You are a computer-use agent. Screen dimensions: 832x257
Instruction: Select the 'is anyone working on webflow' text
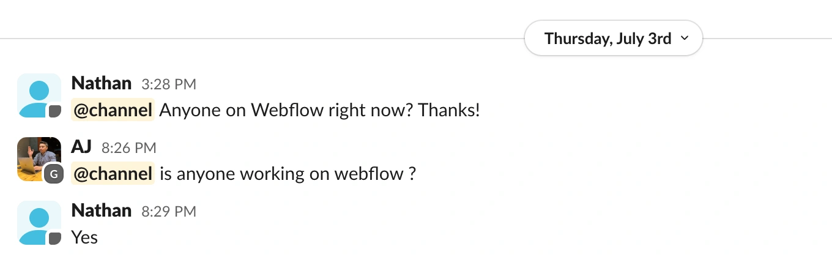click(x=288, y=174)
